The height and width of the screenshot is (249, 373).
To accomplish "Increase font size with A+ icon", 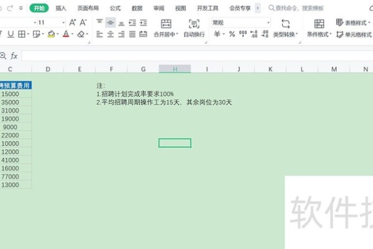I will [x=72, y=22].
